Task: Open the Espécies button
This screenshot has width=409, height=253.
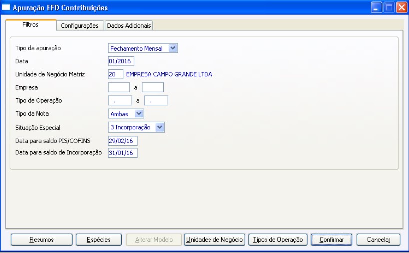Action: pyautogui.click(x=99, y=240)
